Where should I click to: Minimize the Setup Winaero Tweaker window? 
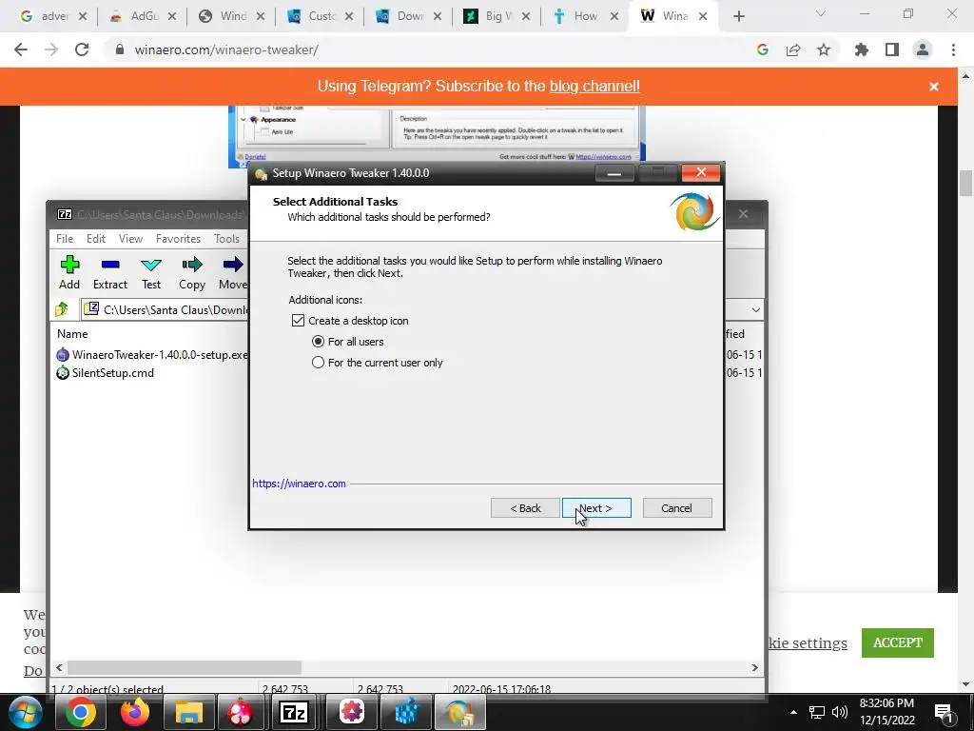(x=614, y=173)
